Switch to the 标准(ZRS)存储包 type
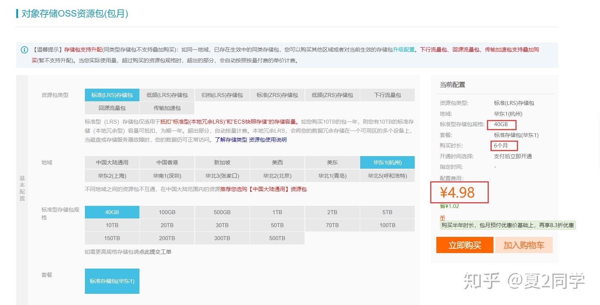Screen dimensions: 600x305 click(277, 95)
